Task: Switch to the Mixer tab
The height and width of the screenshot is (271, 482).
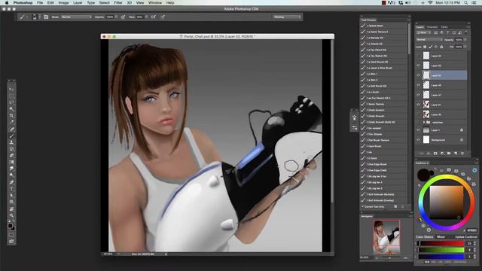Action: point(441,237)
